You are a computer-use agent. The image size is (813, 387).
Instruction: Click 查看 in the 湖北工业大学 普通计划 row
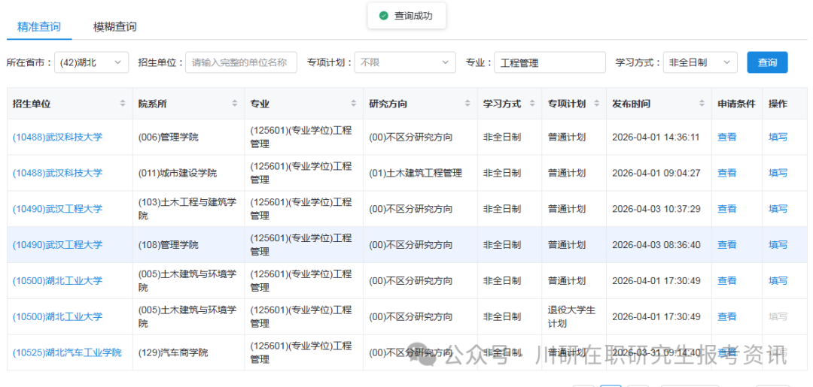tap(727, 280)
